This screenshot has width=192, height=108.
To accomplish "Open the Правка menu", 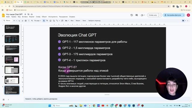I will coord(14,17).
